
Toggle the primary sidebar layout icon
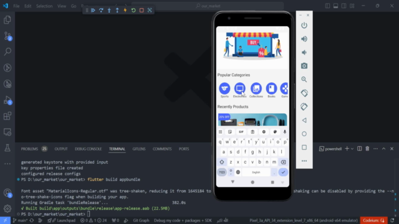click(327, 6)
